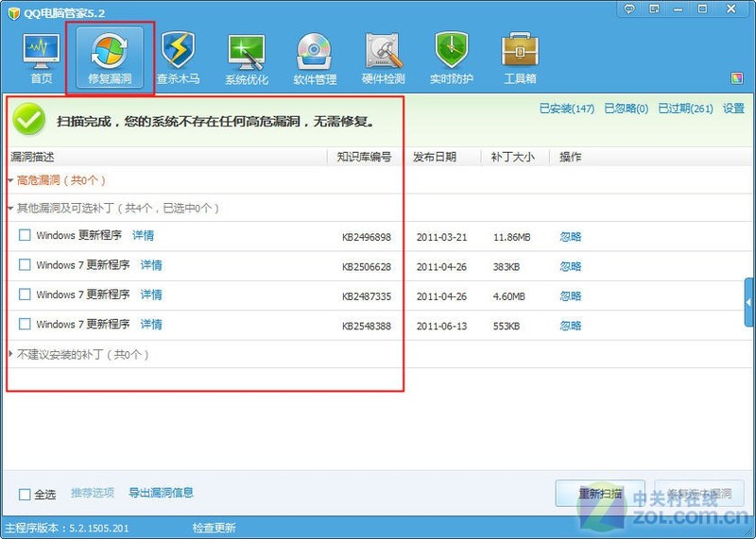Viewport: 756px width, 539px height.
Task: Click 忽略 for KB2548388 row
Action: 571,326
